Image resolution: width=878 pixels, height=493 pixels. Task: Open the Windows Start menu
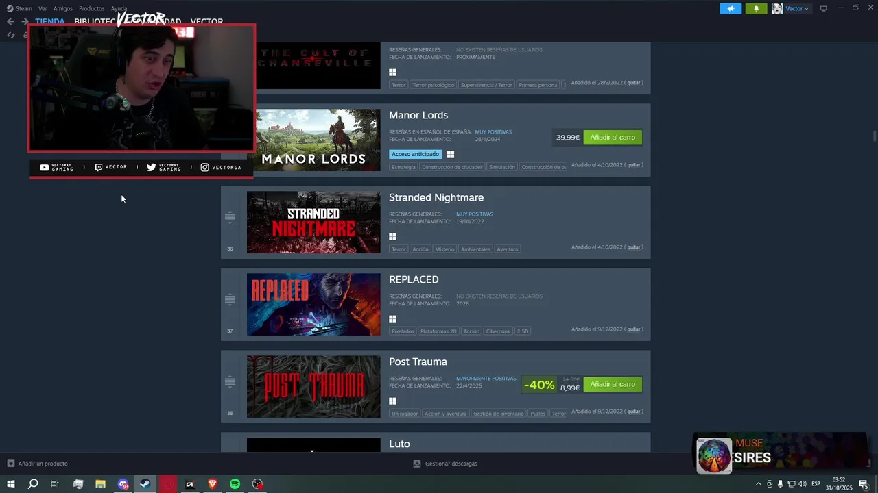click(x=11, y=484)
